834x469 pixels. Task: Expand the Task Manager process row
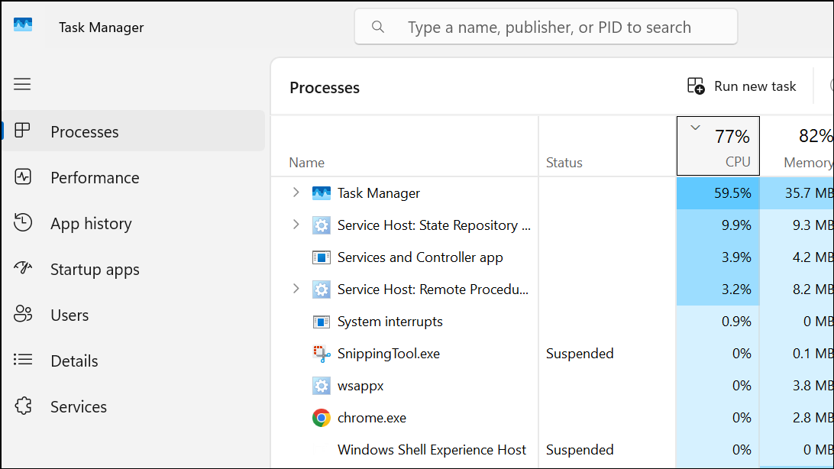pyautogui.click(x=296, y=193)
